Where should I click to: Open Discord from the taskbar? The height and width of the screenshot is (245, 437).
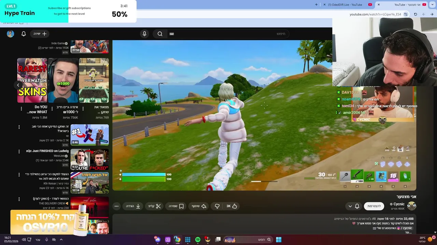(x=157, y=240)
